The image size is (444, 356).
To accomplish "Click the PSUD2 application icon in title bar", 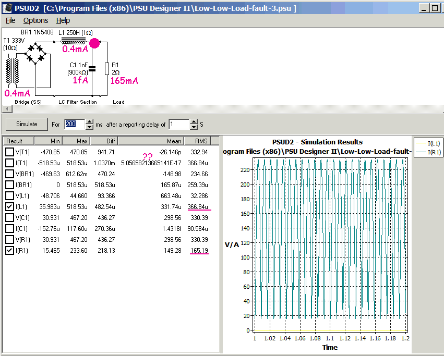I will 8,8.
